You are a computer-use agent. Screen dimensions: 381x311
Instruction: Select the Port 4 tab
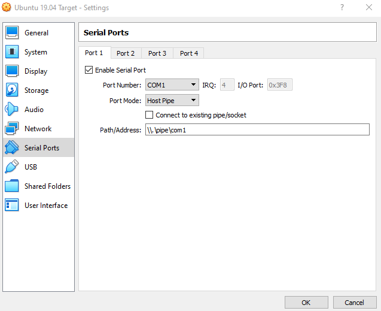[x=189, y=53]
